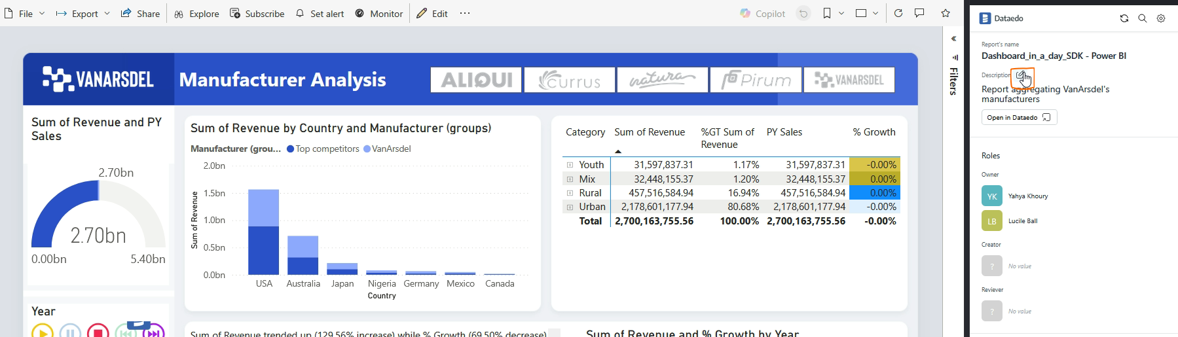
Task: Filter by Aliqui manufacturer button
Action: 476,80
